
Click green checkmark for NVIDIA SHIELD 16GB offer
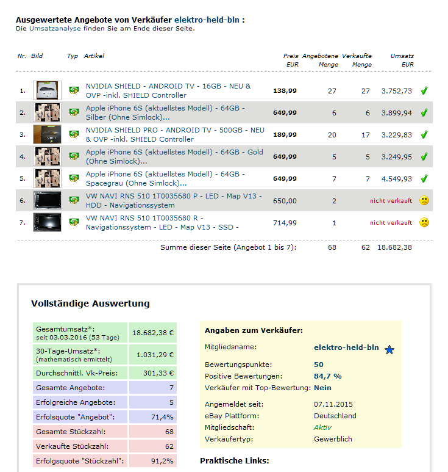coord(424,90)
